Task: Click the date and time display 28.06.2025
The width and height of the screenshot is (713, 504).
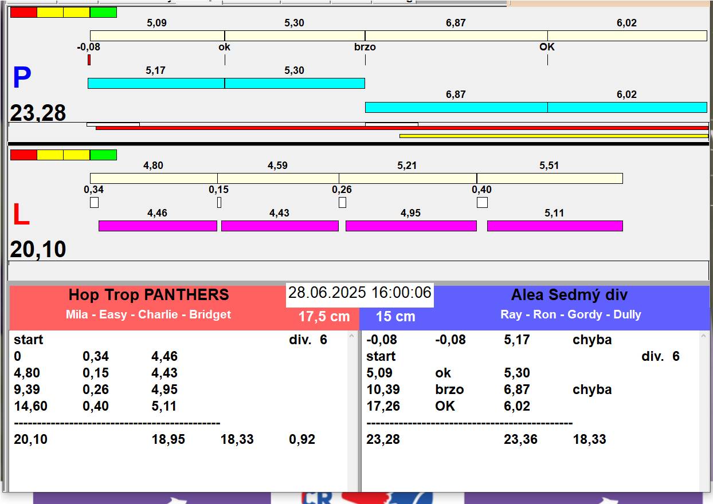Action: click(359, 293)
